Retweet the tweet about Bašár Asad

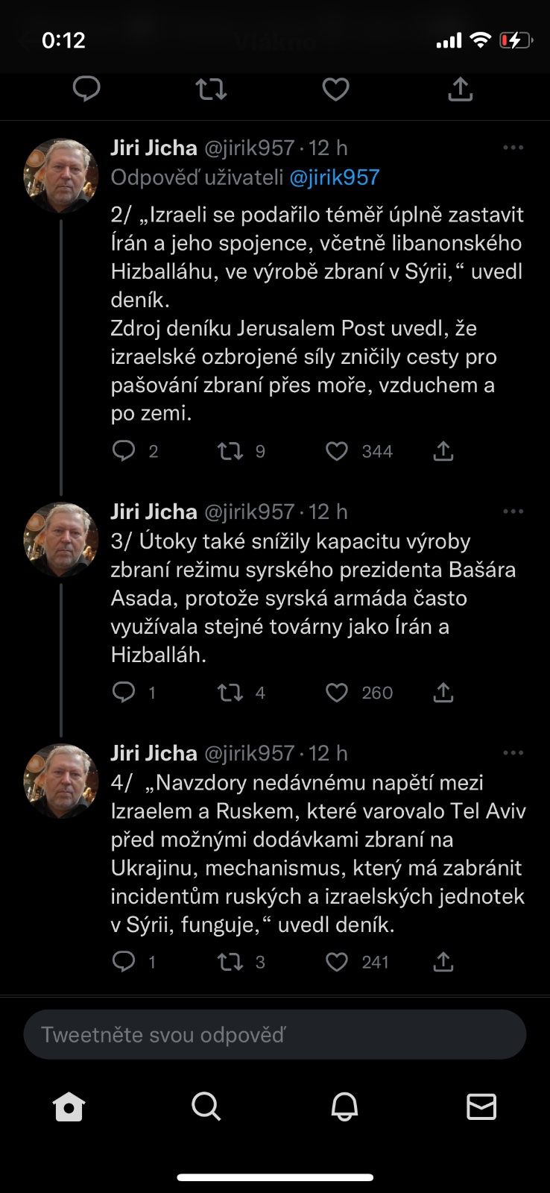pos(230,693)
